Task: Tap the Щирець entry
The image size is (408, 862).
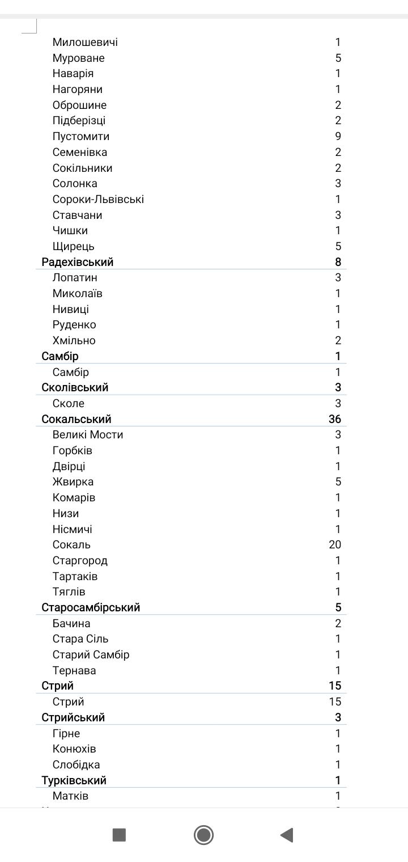Action: tap(74, 246)
